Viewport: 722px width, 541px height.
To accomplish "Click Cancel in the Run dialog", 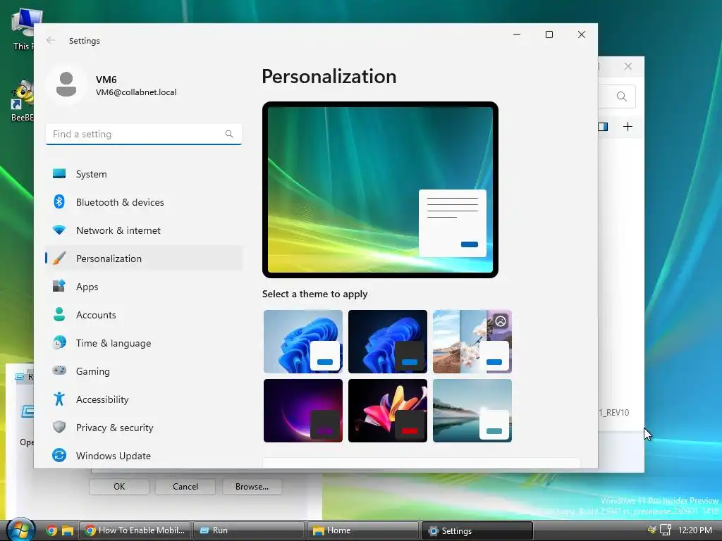I will [x=185, y=486].
